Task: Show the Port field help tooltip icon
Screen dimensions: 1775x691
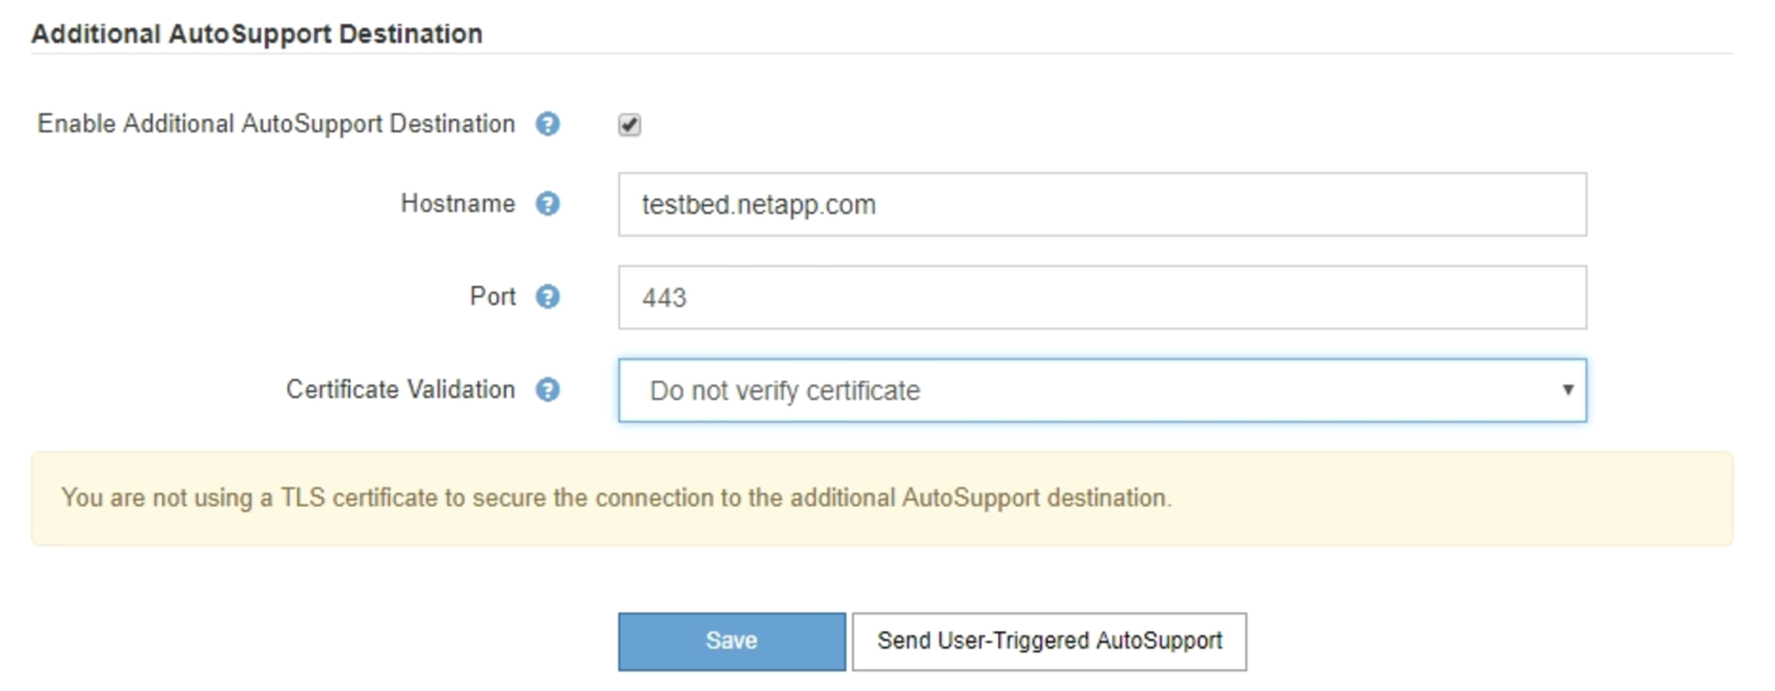Action: pos(547,297)
